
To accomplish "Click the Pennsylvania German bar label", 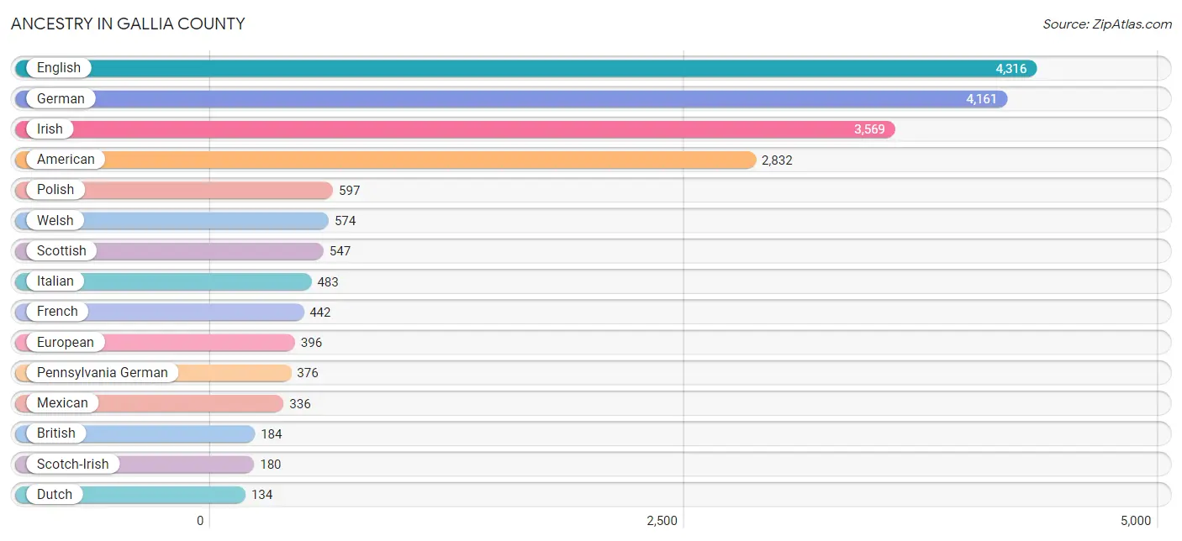I will click(103, 372).
